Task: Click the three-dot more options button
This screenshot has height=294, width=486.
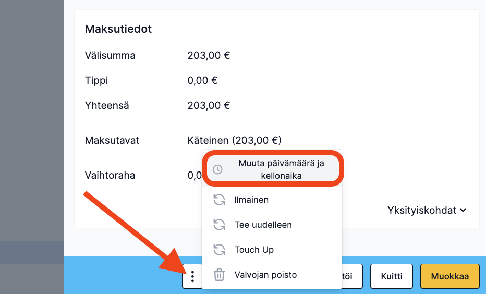Action: coord(192,276)
